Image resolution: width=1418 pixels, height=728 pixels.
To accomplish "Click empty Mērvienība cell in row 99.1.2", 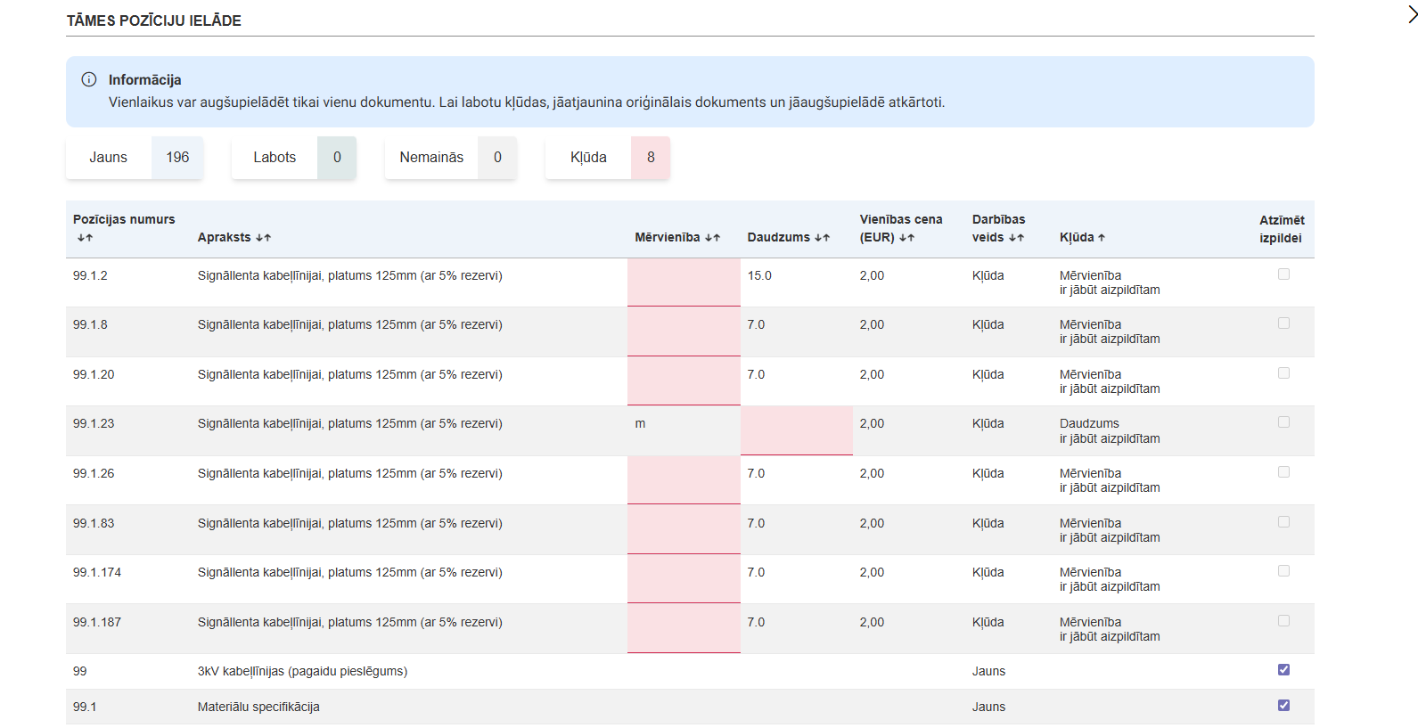I will point(684,282).
